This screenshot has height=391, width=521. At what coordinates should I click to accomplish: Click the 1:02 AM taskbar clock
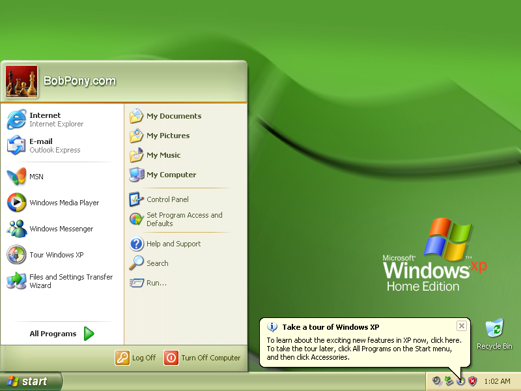pos(497,381)
